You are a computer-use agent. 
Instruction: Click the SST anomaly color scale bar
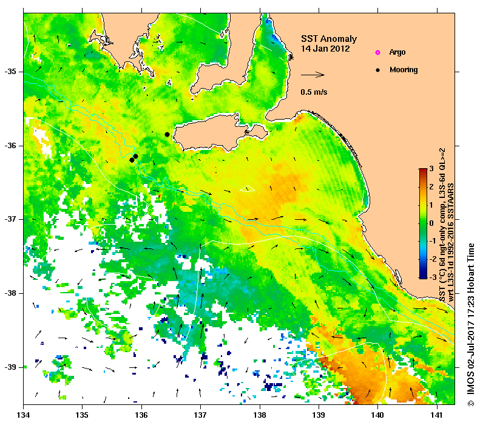(x=423, y=223)
